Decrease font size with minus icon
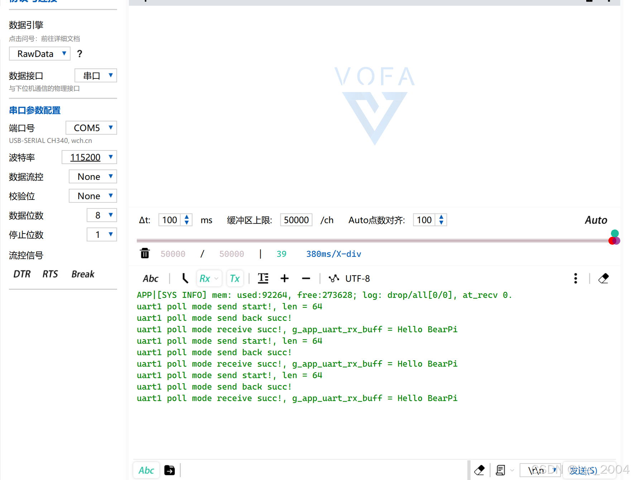Viewport: 631px width, 480px height. click(306, 278)
